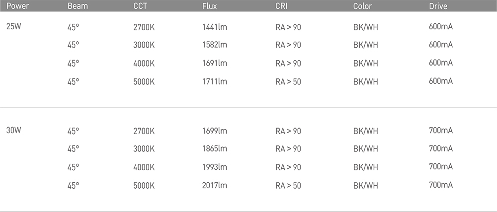Click RA > 50 in 25W section
The height and width of the screenshot is (212, 497).
point(288,81)
